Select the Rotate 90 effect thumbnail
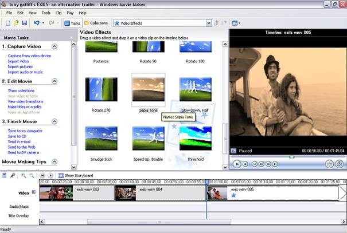This screenshot has width=347, height=233. pos(149,46)
